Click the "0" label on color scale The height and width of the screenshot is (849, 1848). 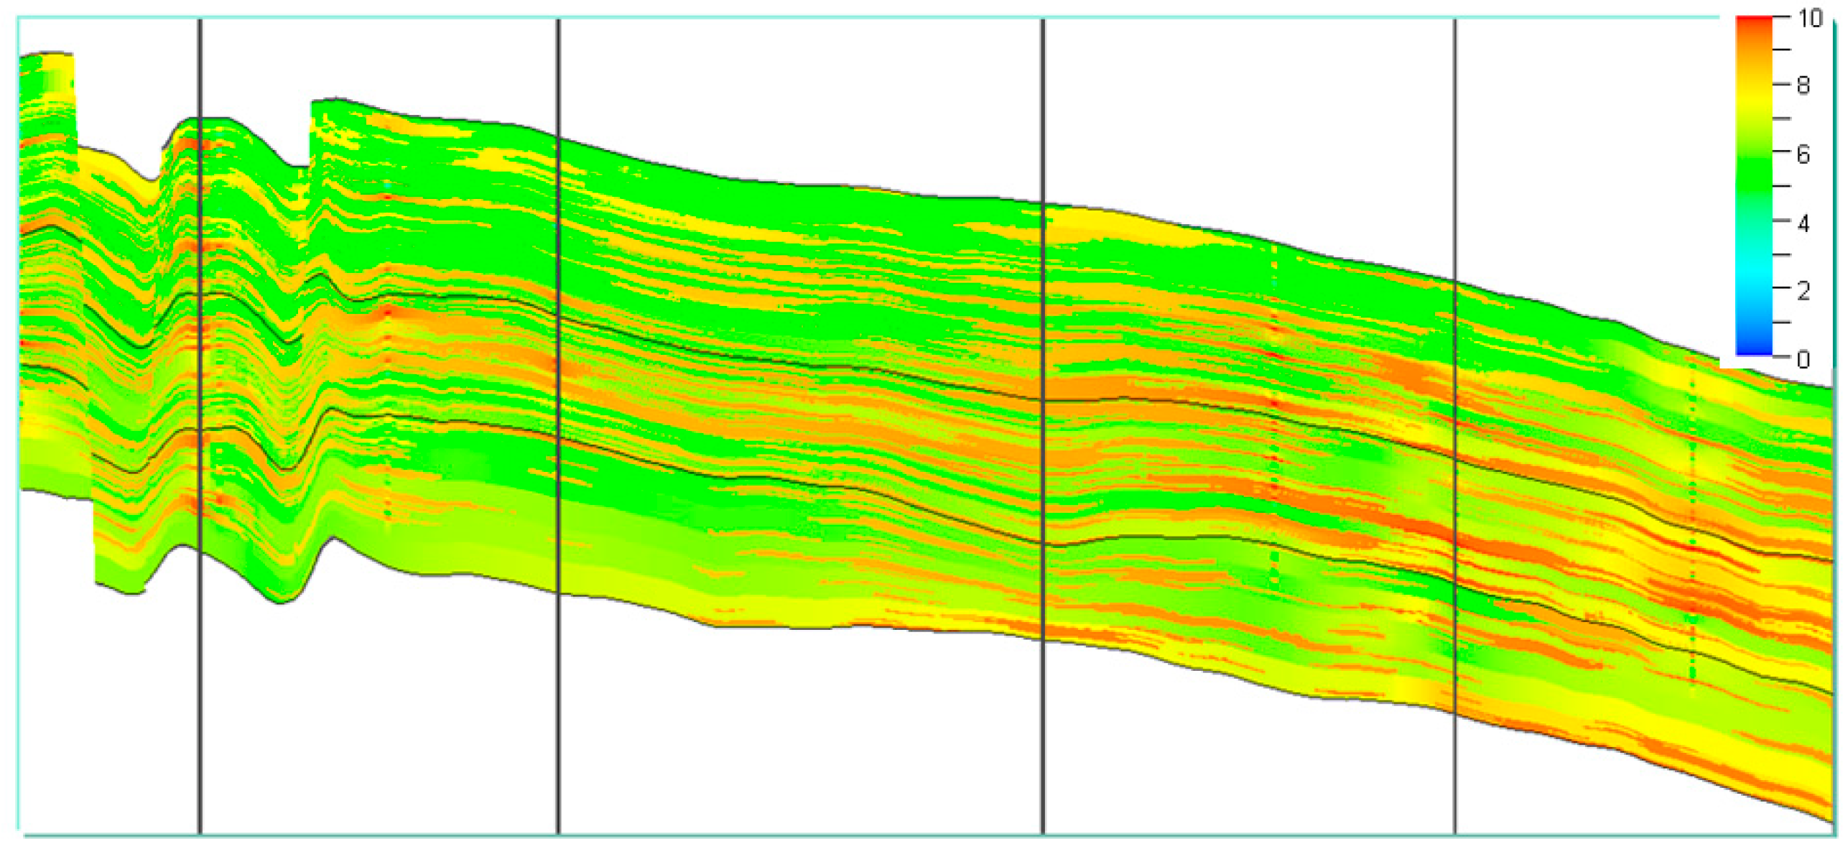coord(1803,358)
